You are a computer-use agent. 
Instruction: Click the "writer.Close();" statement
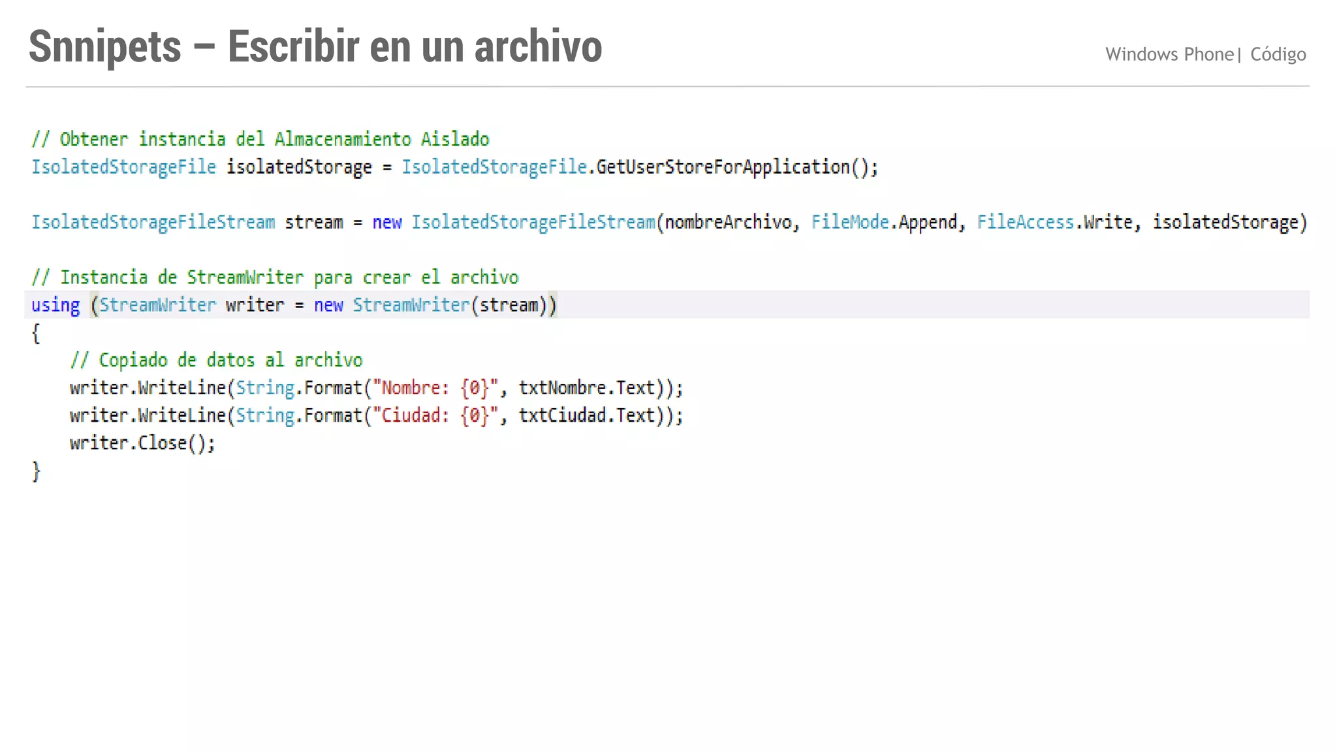coord(142,443)
